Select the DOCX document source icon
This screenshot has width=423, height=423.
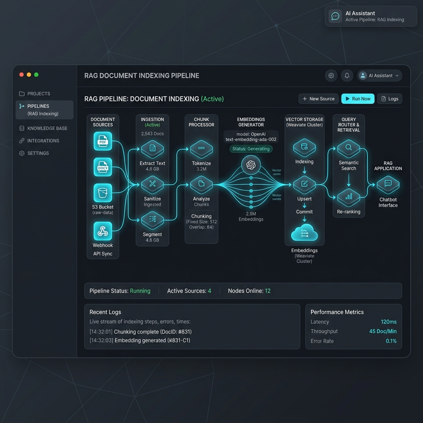click(103, 167)
